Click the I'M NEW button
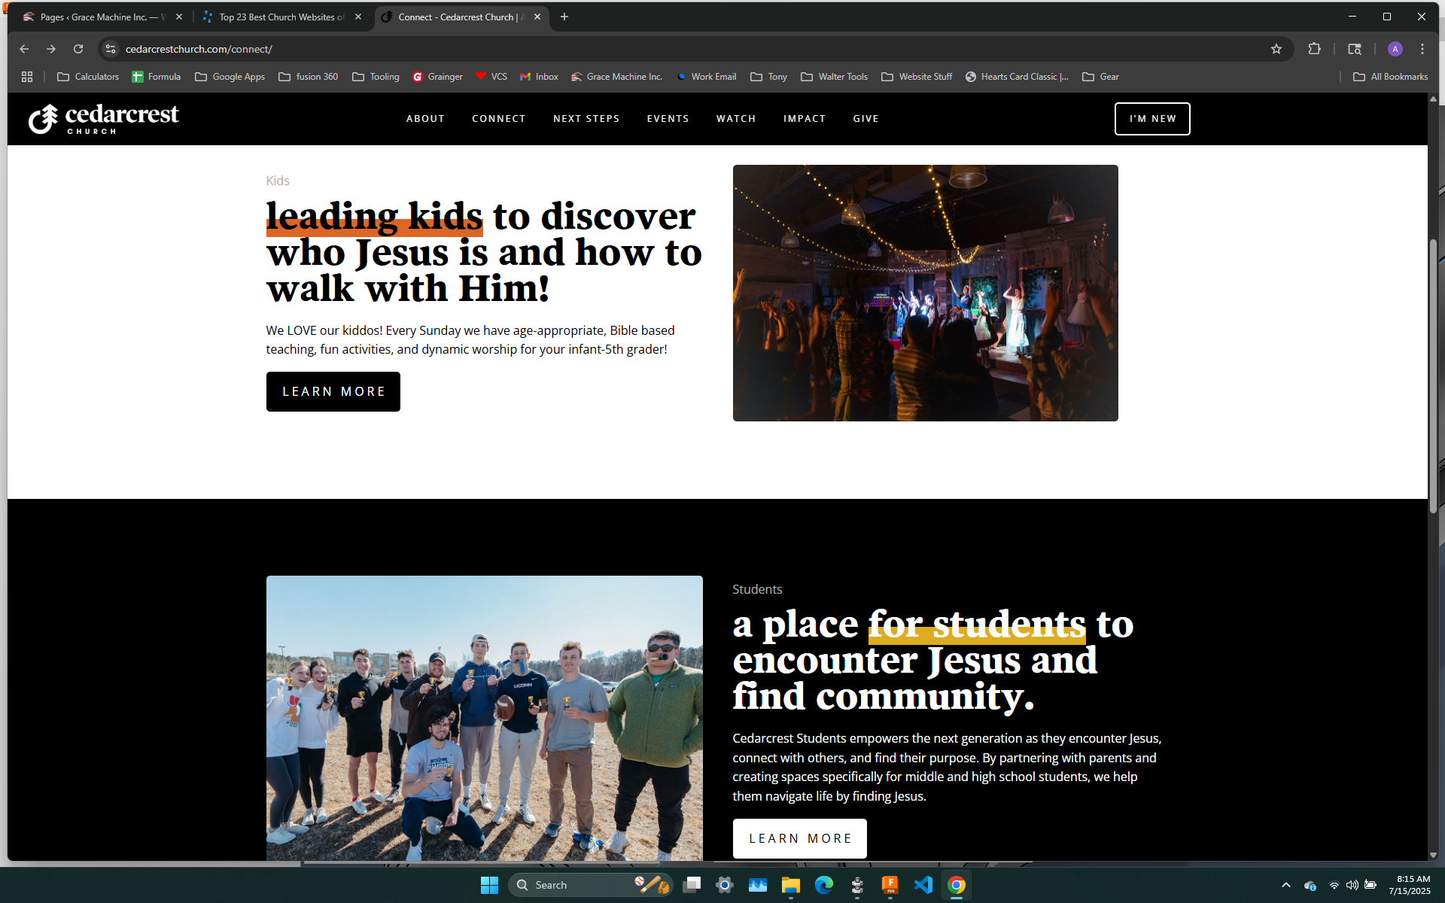1445x903 pixels. pyautogui.click(x=1151, y=119)
